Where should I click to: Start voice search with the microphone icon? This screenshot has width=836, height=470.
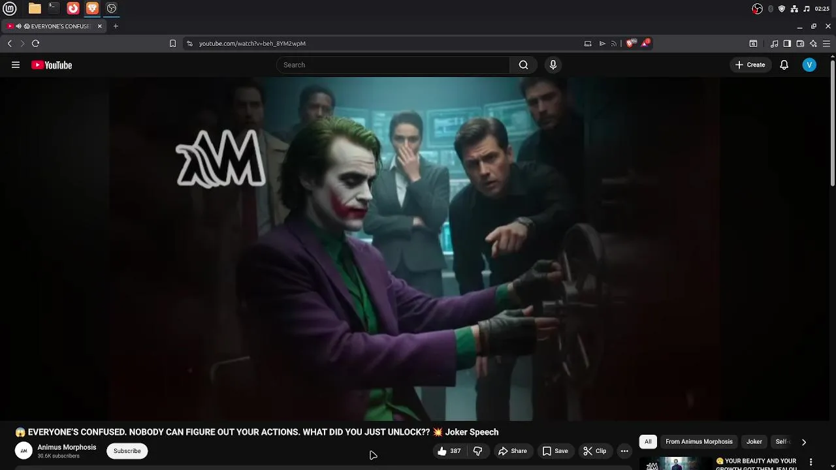tap(553, 65)
